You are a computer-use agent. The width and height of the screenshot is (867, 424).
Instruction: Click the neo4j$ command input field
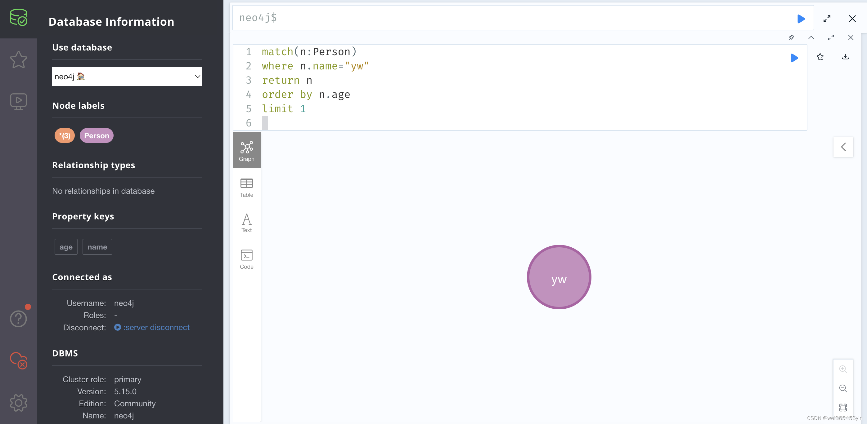pos(505,18)
